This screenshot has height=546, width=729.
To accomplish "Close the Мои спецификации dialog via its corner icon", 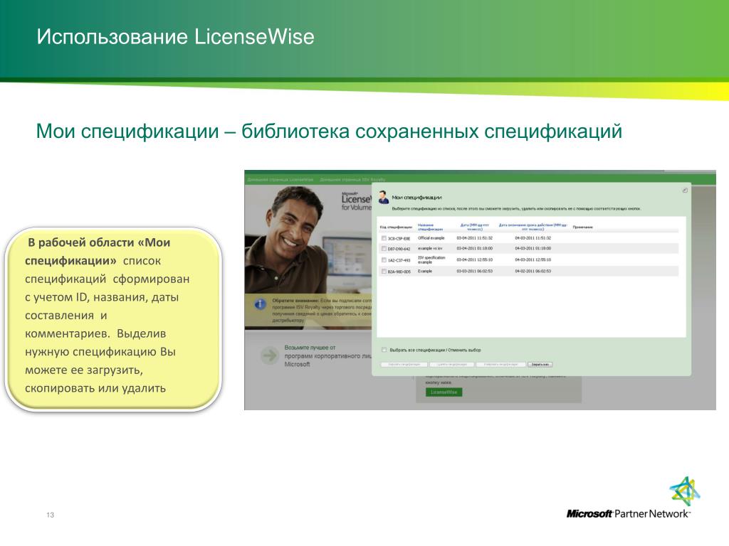I will click(684, 190).
